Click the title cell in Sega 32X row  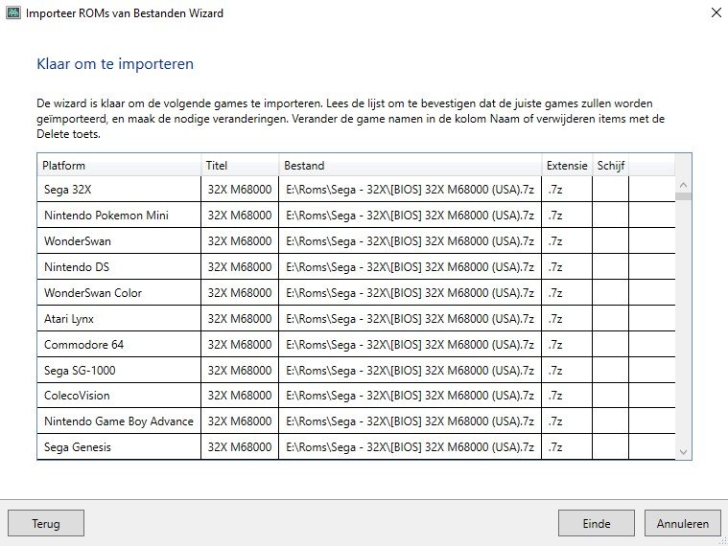[x=240, y=189]
